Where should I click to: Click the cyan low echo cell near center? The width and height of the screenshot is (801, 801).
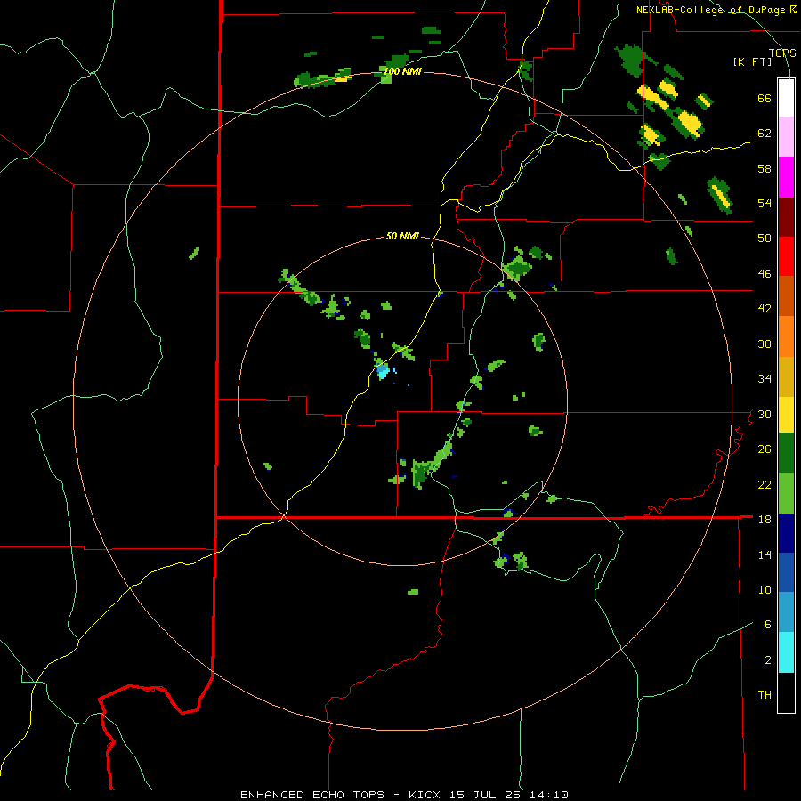[x=383, y=371]
